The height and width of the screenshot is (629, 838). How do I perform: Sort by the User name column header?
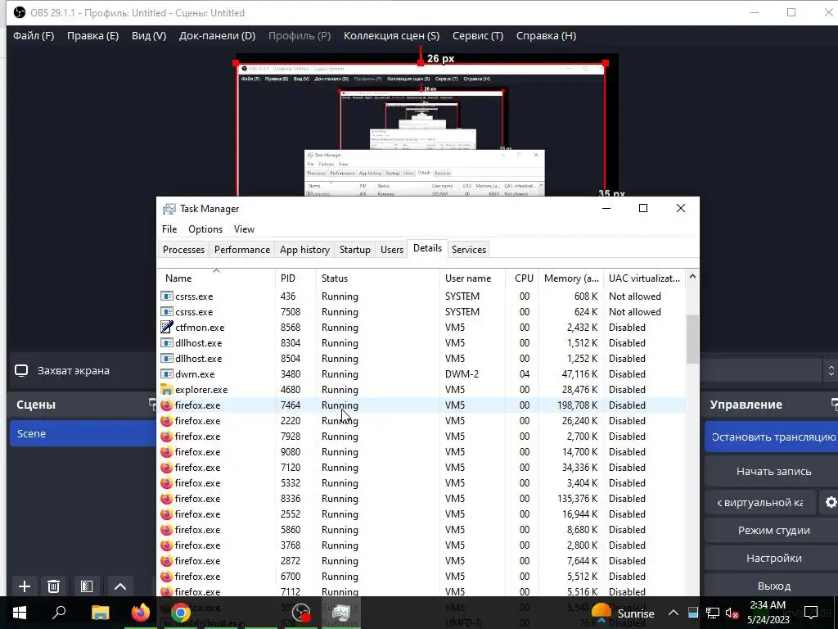coord(472,278)
